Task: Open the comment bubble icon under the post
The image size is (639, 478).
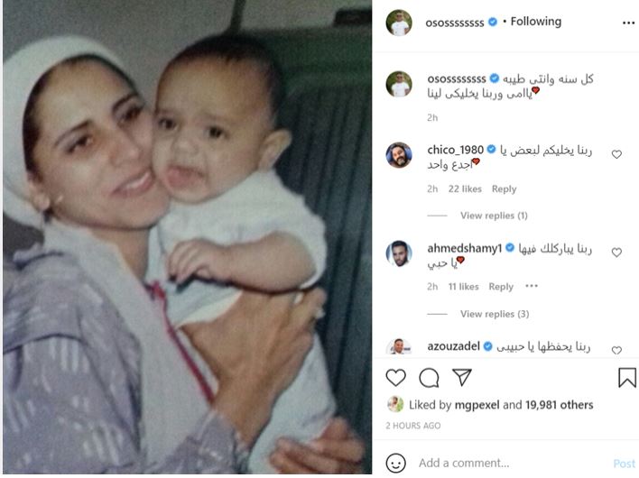Action: [429, 378]
